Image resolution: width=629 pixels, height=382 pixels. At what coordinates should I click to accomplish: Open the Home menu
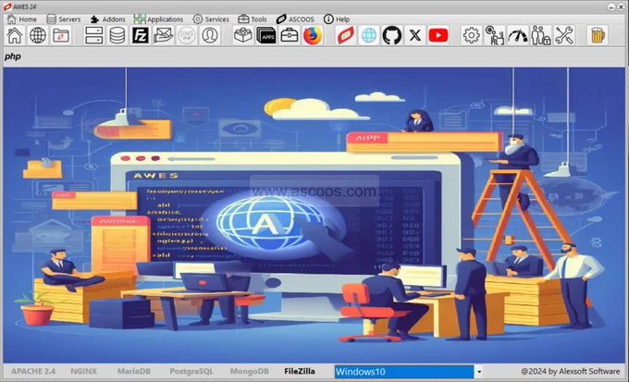22,18
